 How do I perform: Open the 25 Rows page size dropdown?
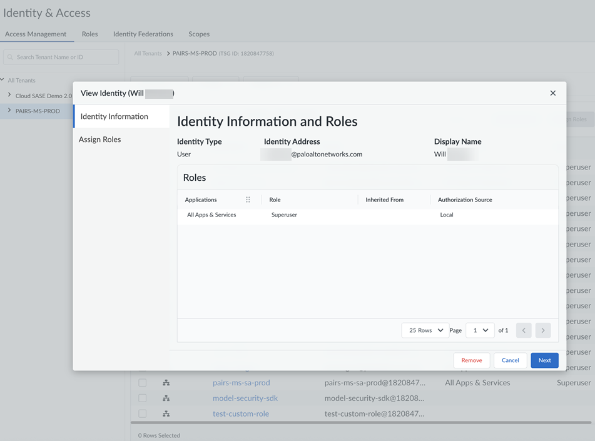(x=425, y=330)
